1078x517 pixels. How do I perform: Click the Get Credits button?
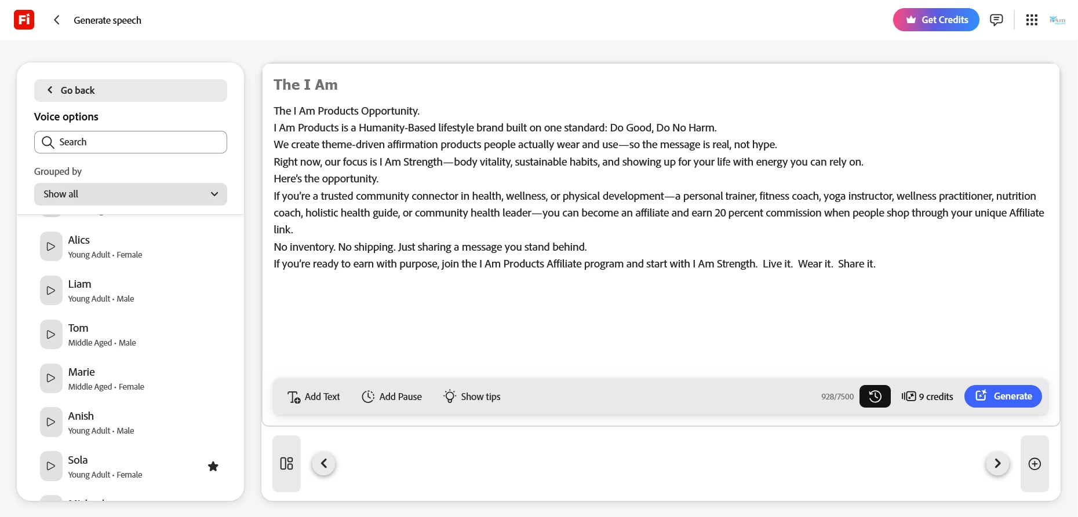tap(936, 20)
